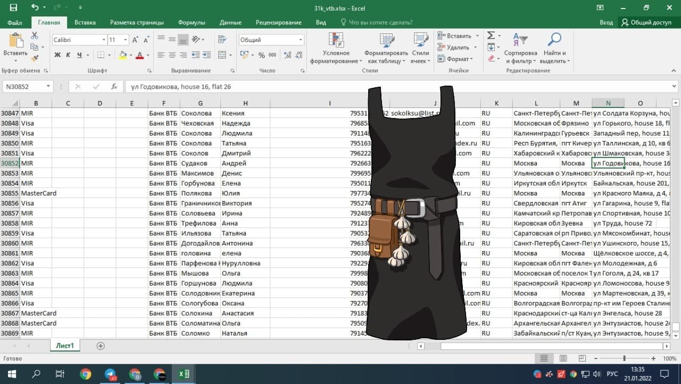Image resolution: width=681 pixels, height=384 pixels.
Task: Select Normal view in status bar
Action: click(544, 358)
